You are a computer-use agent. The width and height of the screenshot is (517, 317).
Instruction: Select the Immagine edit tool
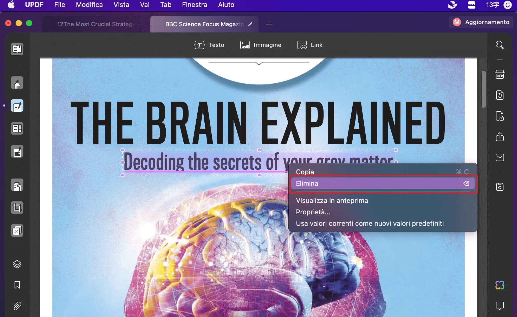point(261,45)
